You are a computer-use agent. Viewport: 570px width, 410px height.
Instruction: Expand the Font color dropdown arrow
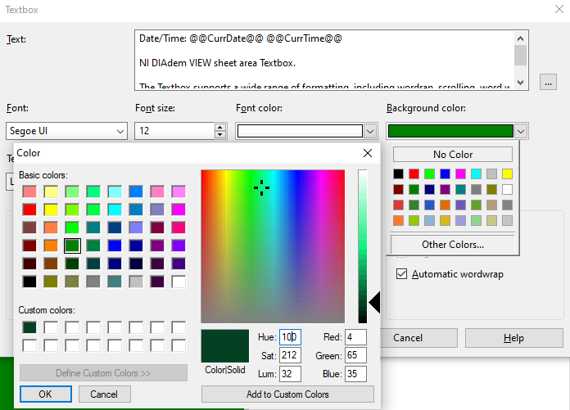[x=371, y=131]
